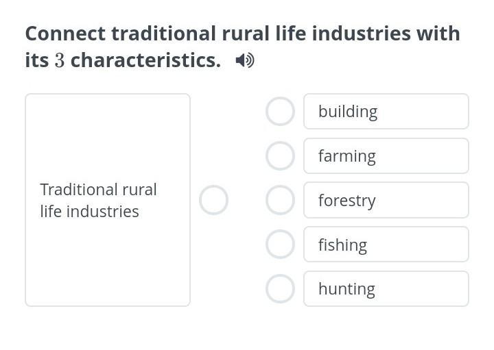Image resolution: width=494 pixels, height=350 pixels.
Task: Select the radio circle next to farming
Action: click(280, 156)
